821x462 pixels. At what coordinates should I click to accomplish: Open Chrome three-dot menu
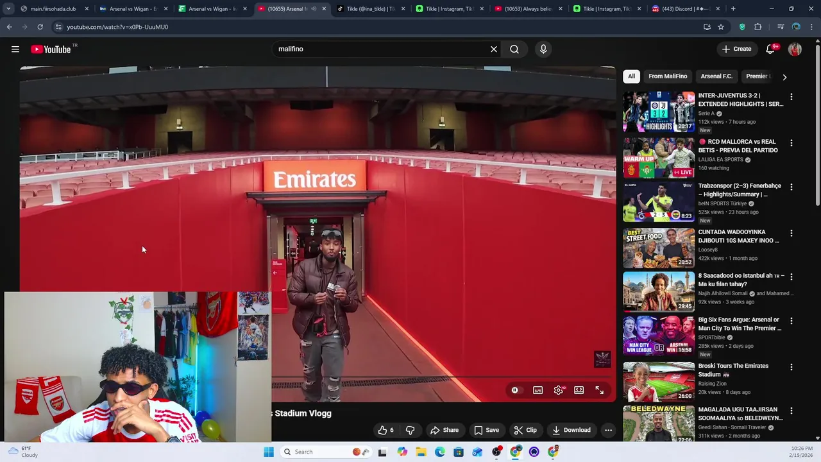812,27
